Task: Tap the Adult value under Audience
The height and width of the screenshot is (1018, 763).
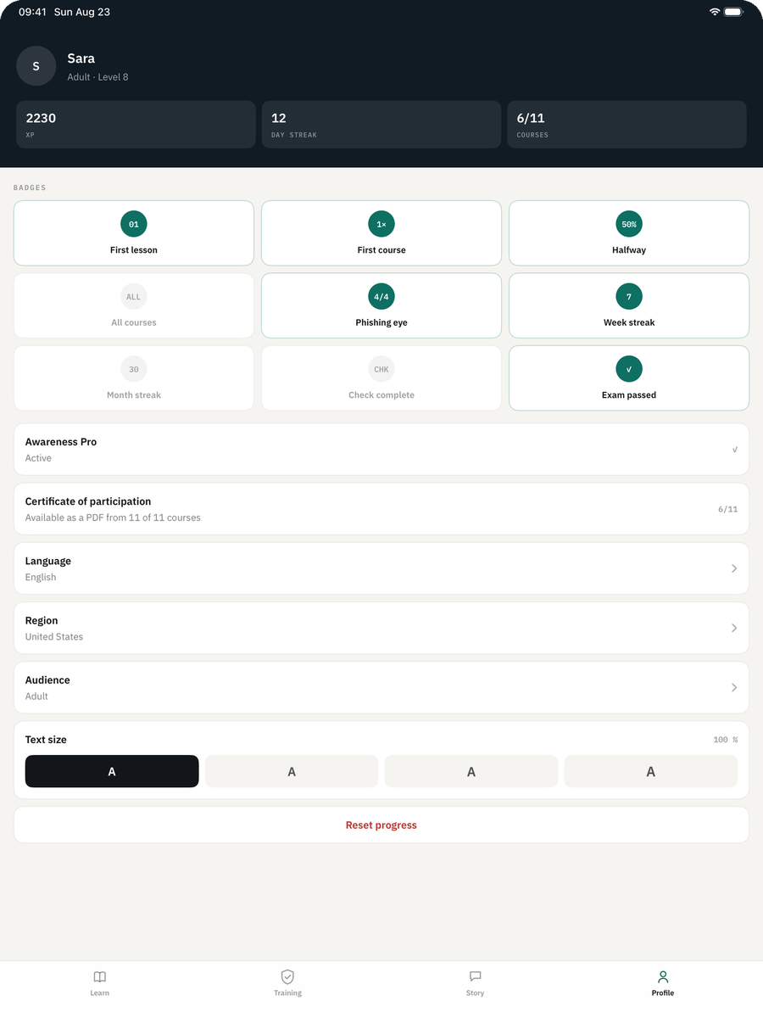Action: pos(36,696)
